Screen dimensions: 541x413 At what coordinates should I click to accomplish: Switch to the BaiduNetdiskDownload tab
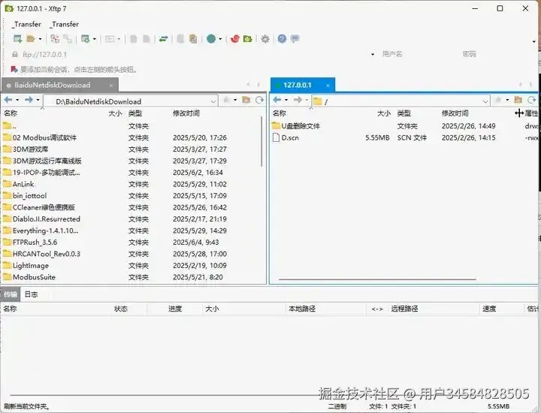(x=52, y=85)
